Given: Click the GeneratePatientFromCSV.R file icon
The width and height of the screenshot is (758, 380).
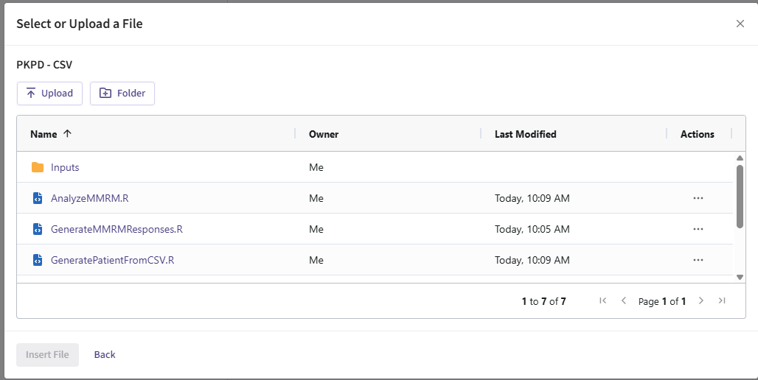Looking at the screenshot, I should [38, 260].
